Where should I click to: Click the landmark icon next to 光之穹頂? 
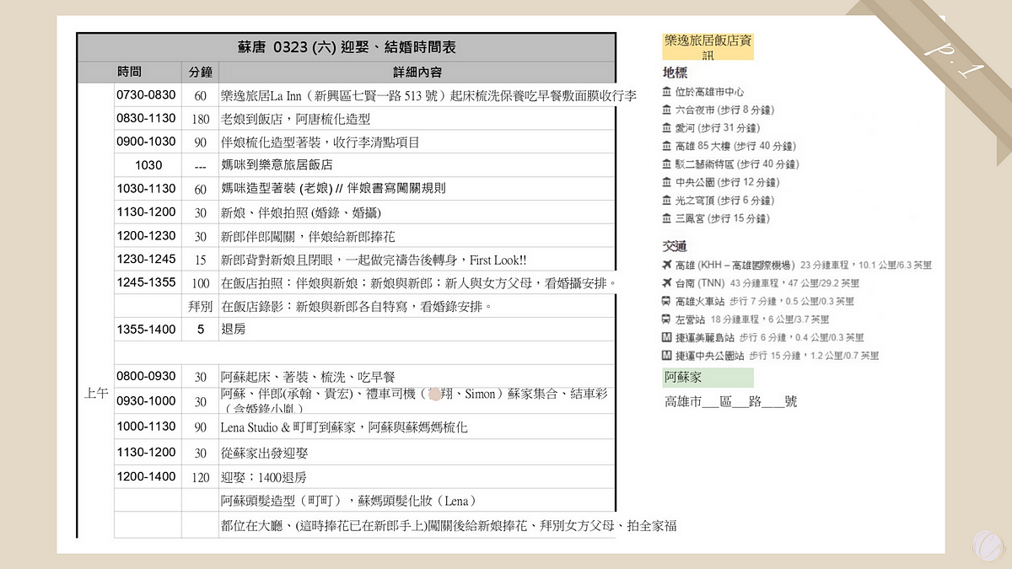click(x=667, y=201)
